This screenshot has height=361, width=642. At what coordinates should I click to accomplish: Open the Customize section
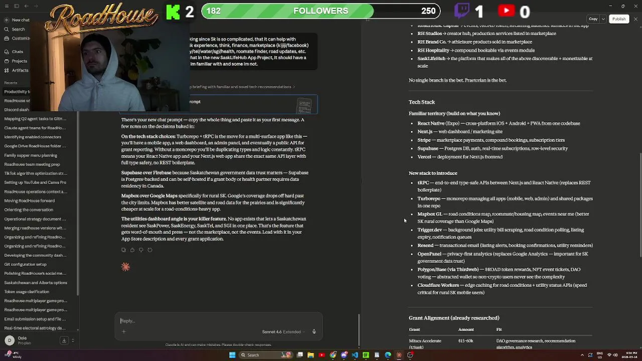(x=17, y=38)
